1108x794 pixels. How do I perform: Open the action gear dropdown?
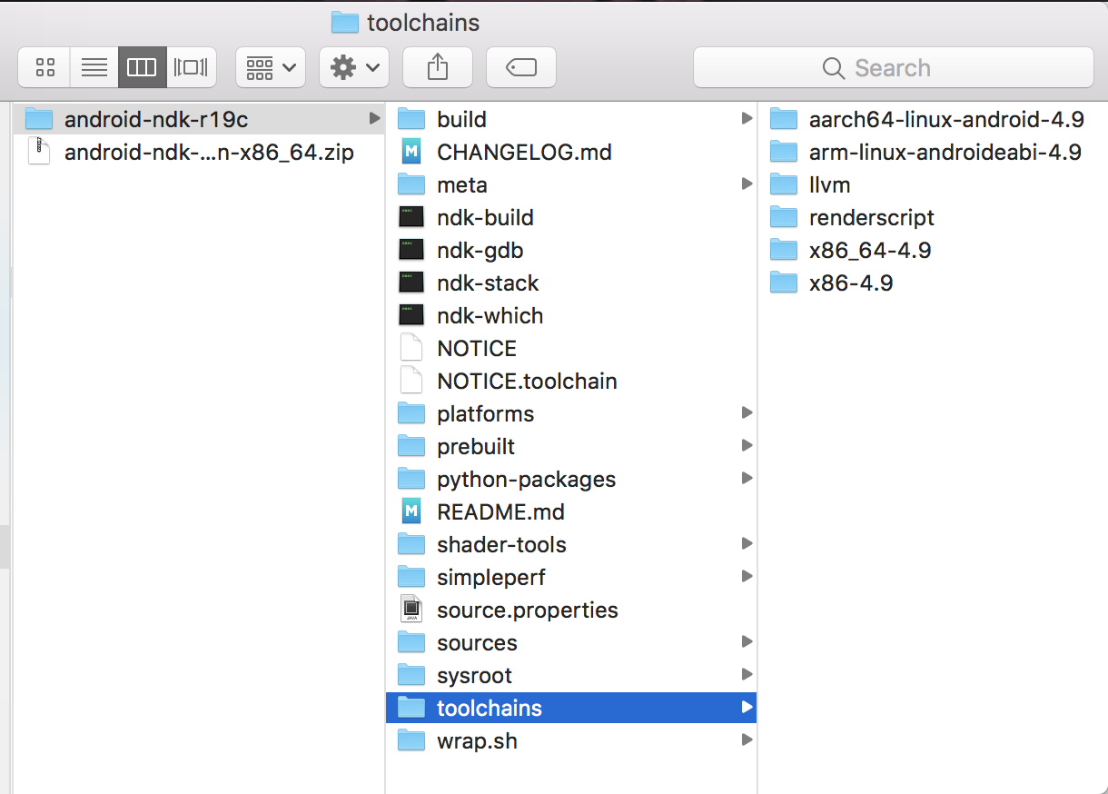click(353, 67)
